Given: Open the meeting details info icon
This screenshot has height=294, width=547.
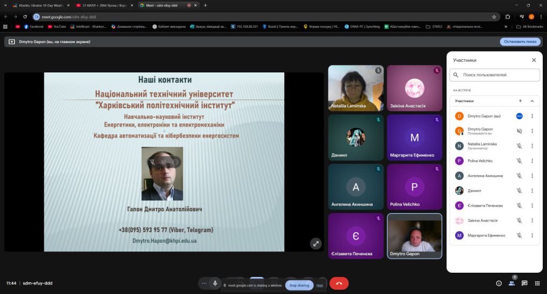Looking at the screenshot, I should tap(499, 283).
